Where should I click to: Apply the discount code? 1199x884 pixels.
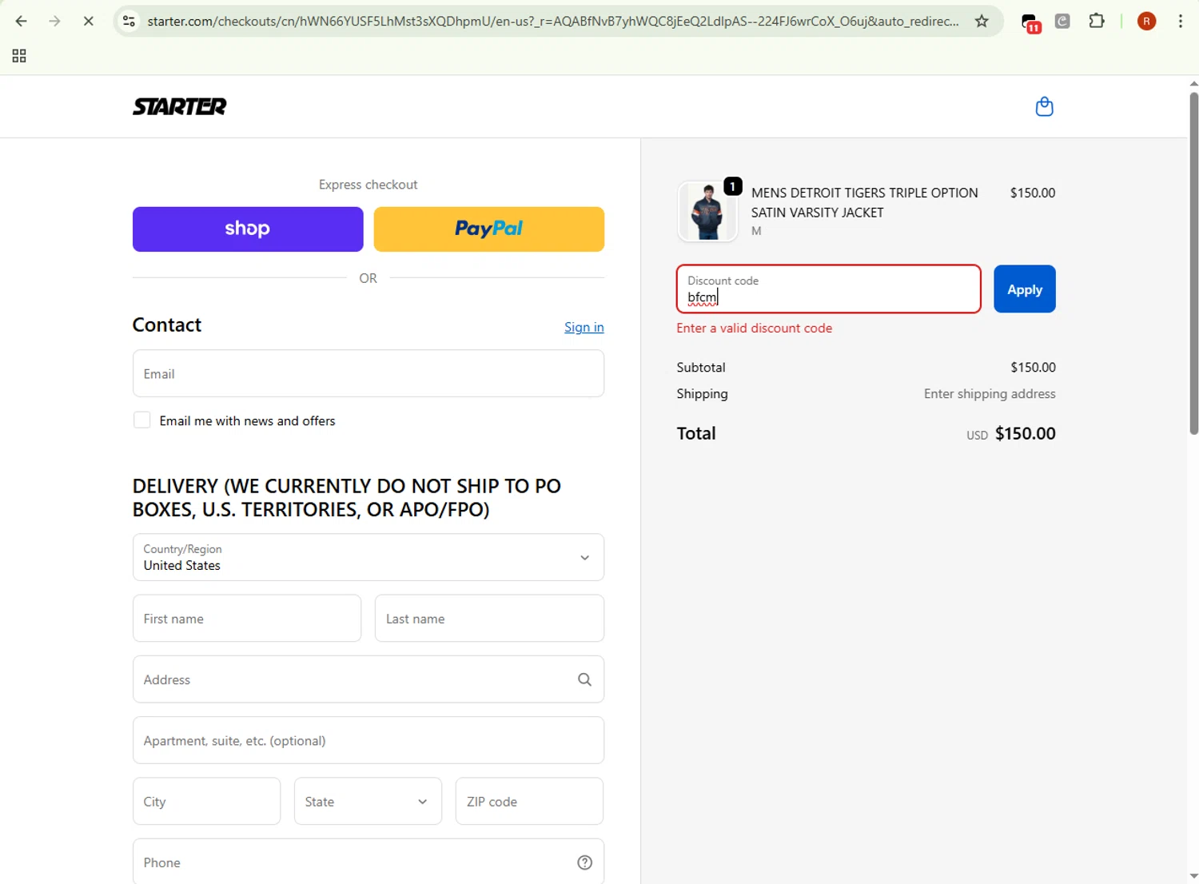(x=1025, y=289)
